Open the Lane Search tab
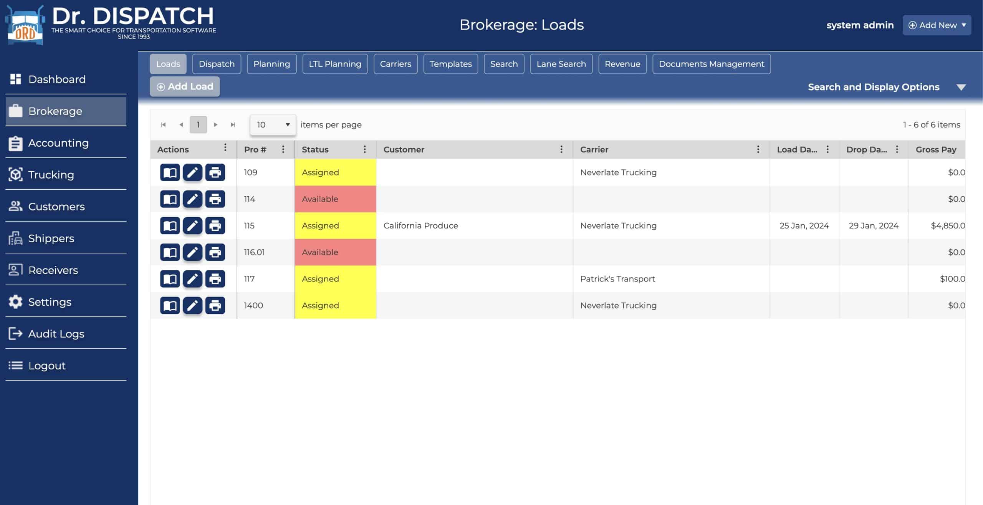 pyautogui.click(x=561, y=64)
